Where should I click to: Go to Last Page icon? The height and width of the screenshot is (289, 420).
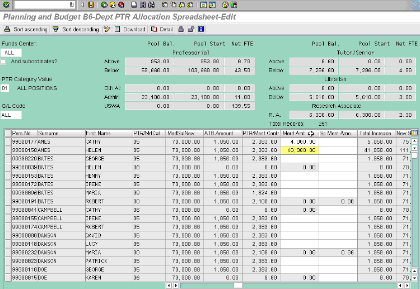coord(190,4)
